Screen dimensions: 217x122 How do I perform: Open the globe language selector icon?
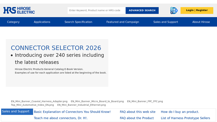[x=174, y=11]
